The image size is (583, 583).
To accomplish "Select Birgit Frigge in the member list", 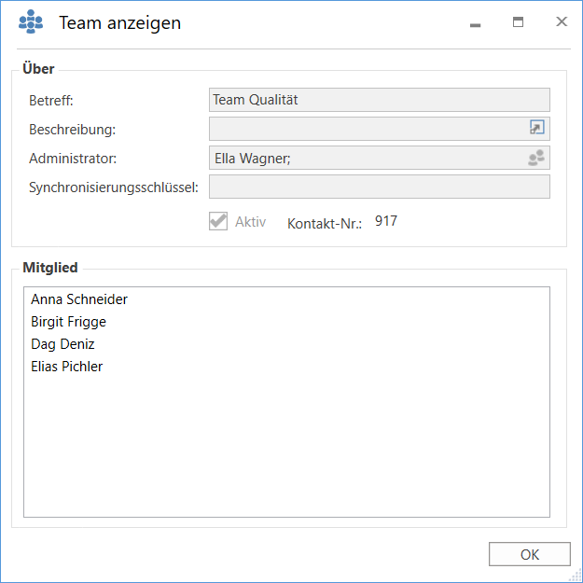I will [68, 322].
